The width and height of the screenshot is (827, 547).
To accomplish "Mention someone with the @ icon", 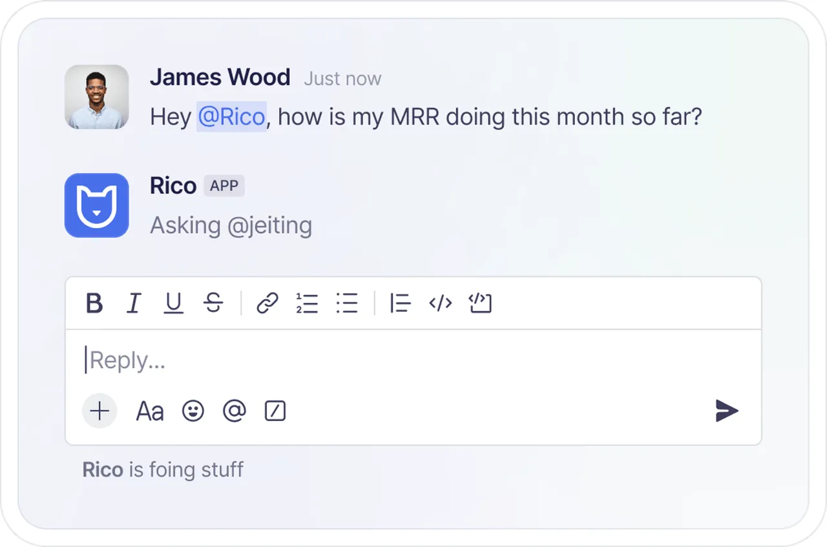I will [235, 411].
